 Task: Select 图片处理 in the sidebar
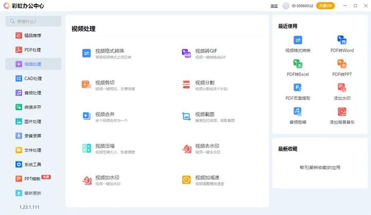(x=33, y=122)
